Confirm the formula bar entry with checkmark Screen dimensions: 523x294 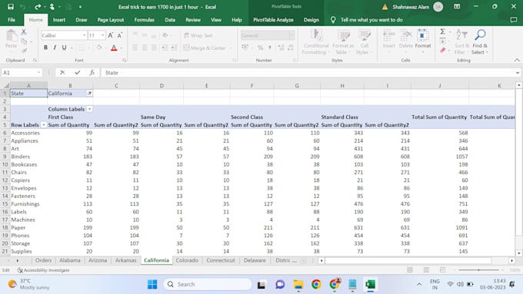[x=78, y=73]
